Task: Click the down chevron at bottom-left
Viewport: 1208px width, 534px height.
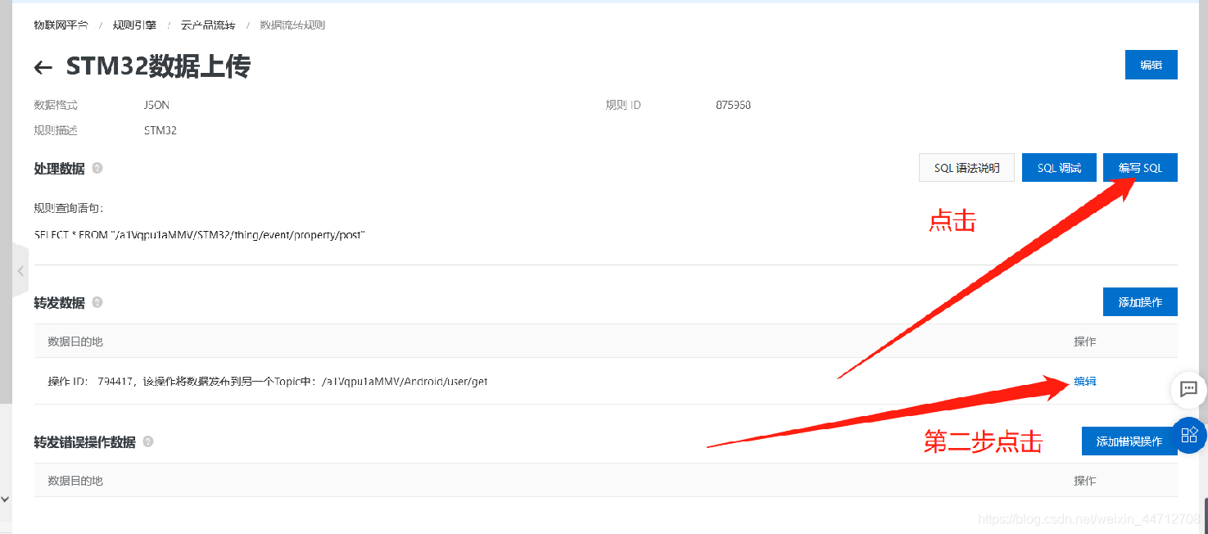Action: pos(5,498)
